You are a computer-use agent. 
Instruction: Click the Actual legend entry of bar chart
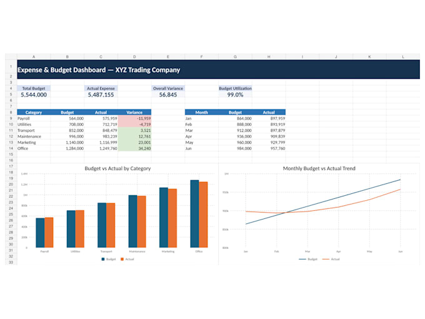(x=127, y=259)
